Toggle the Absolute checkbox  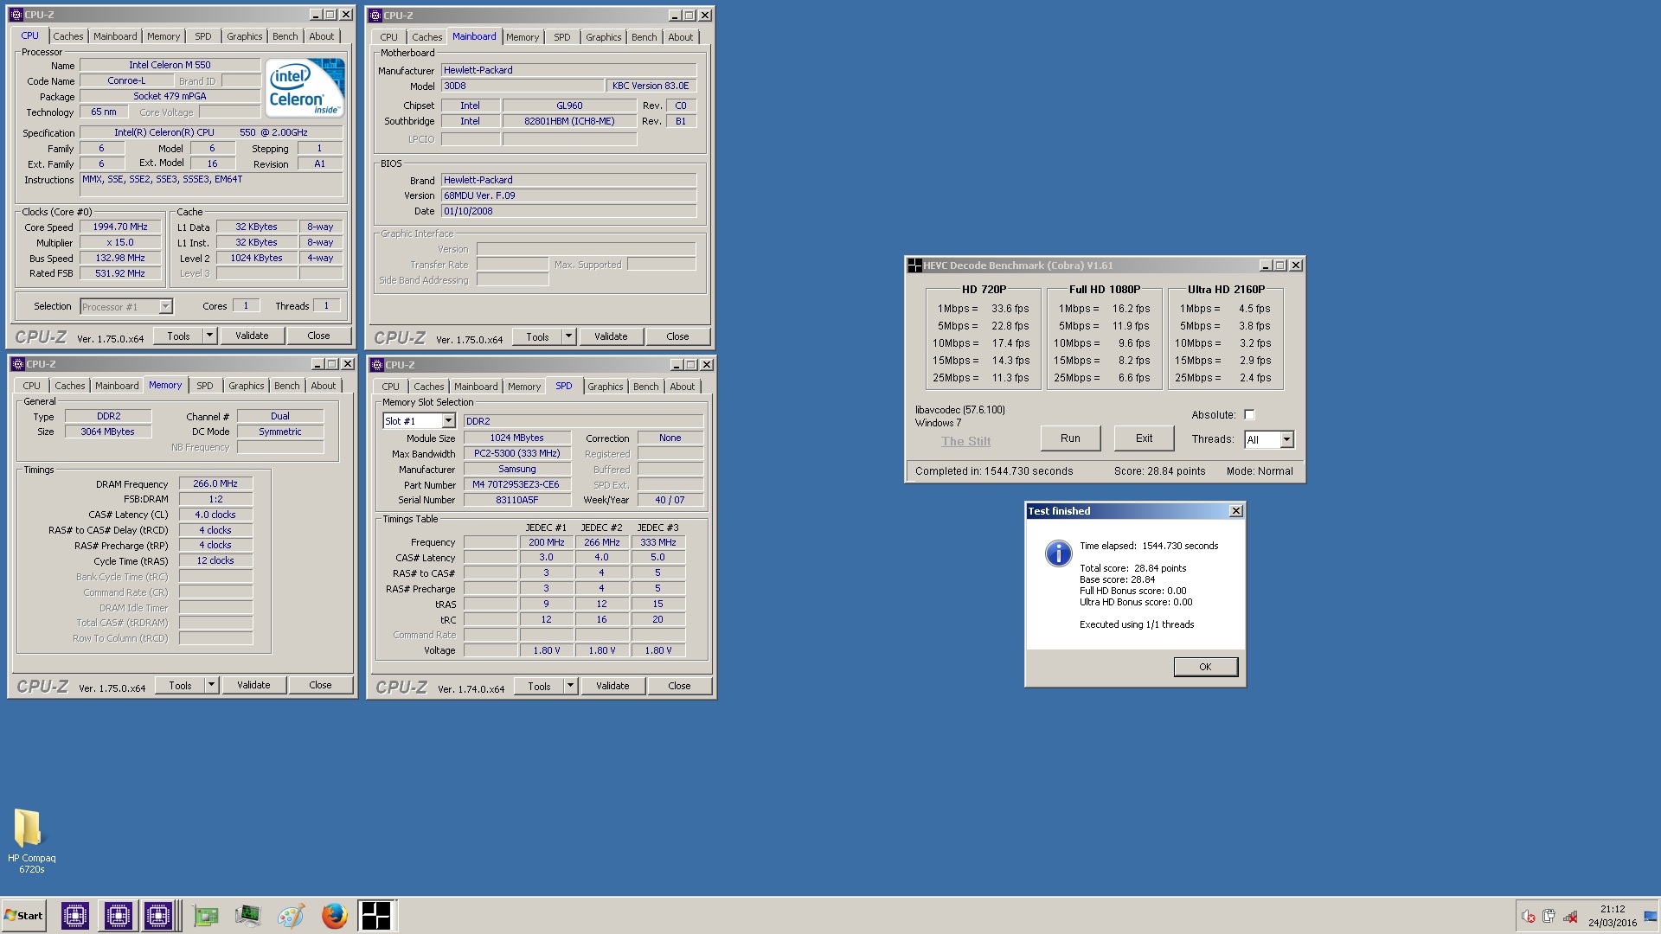[1249, 415]
